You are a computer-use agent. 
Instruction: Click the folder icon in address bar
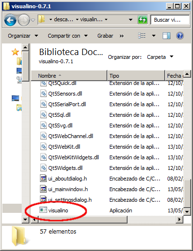[41, 19]
